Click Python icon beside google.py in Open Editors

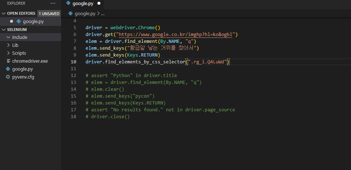coord(19,22)
